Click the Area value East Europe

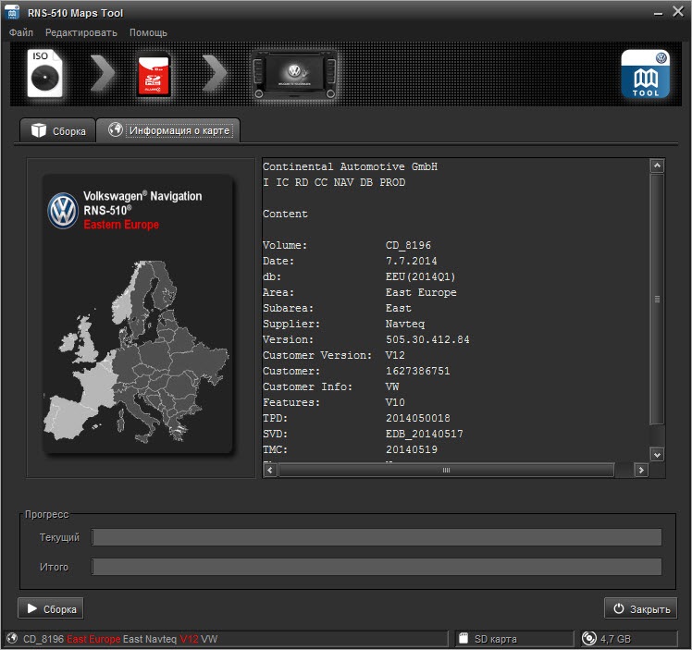pyautogui.click(x=421, y=292)
